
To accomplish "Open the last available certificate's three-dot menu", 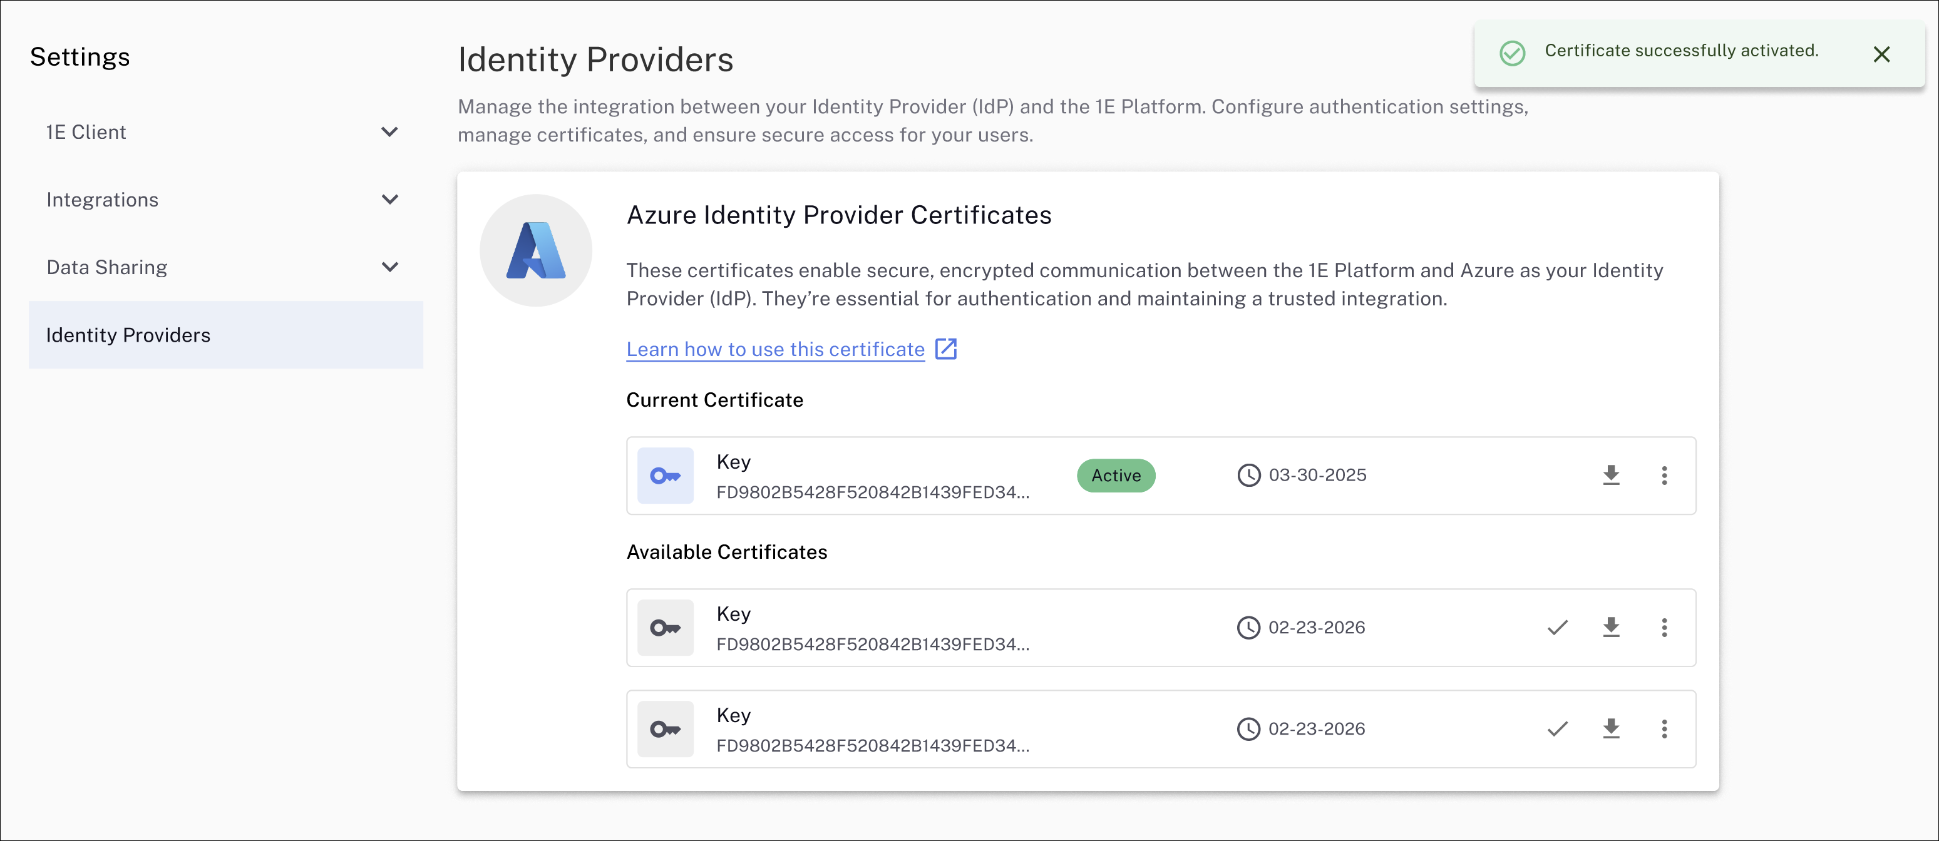I will [x=1664, y=729].
